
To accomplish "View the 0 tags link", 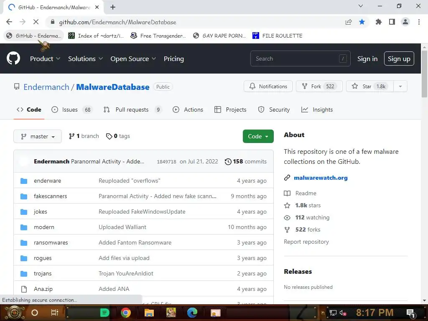I will pyautogui.click(x=118, y=136).
